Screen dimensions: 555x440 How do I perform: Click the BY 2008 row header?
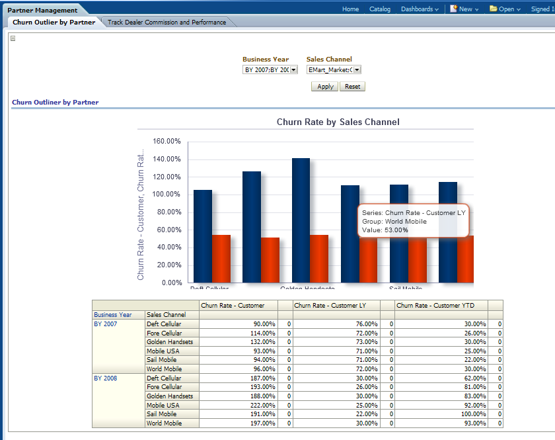106,378
